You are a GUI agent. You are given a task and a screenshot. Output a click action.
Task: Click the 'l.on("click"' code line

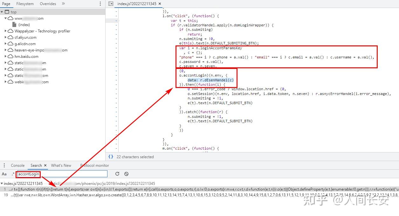point(191,16)
